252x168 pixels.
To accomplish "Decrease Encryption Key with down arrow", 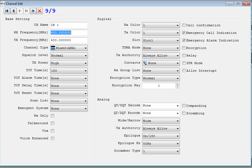I will tap(177, 87).
